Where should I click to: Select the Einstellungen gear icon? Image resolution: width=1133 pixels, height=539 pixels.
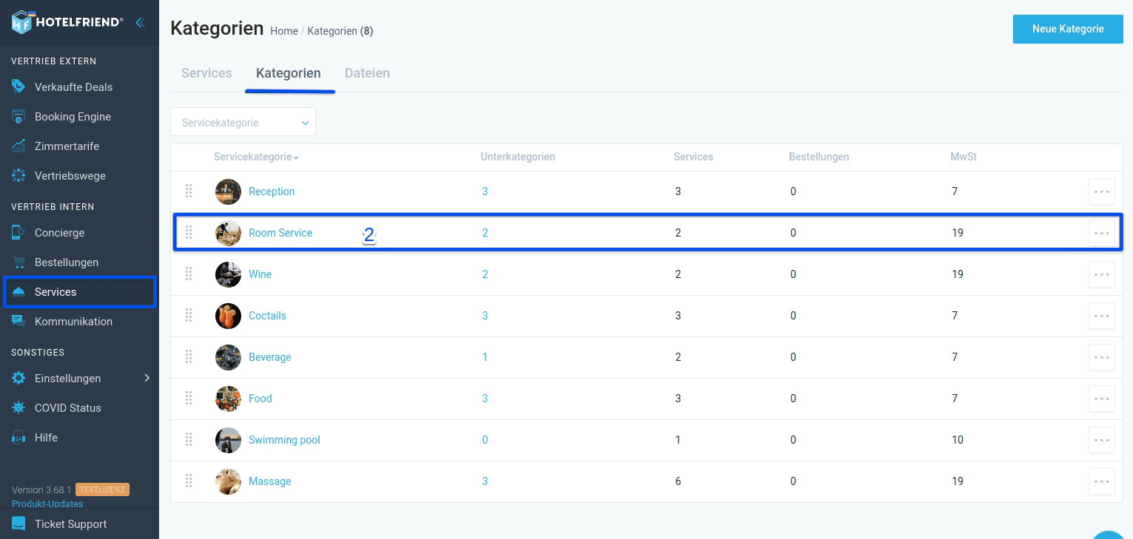(x=18, y=378)
